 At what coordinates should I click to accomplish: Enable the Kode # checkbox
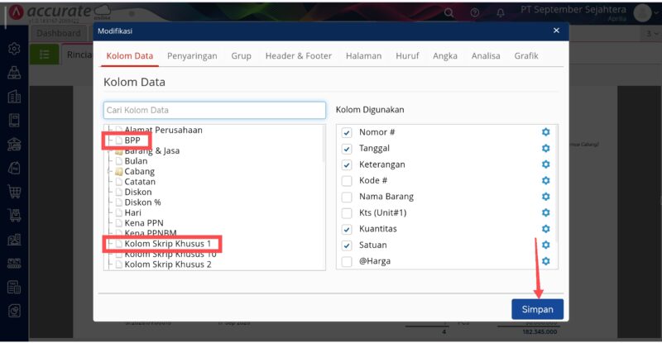point(347,181)
